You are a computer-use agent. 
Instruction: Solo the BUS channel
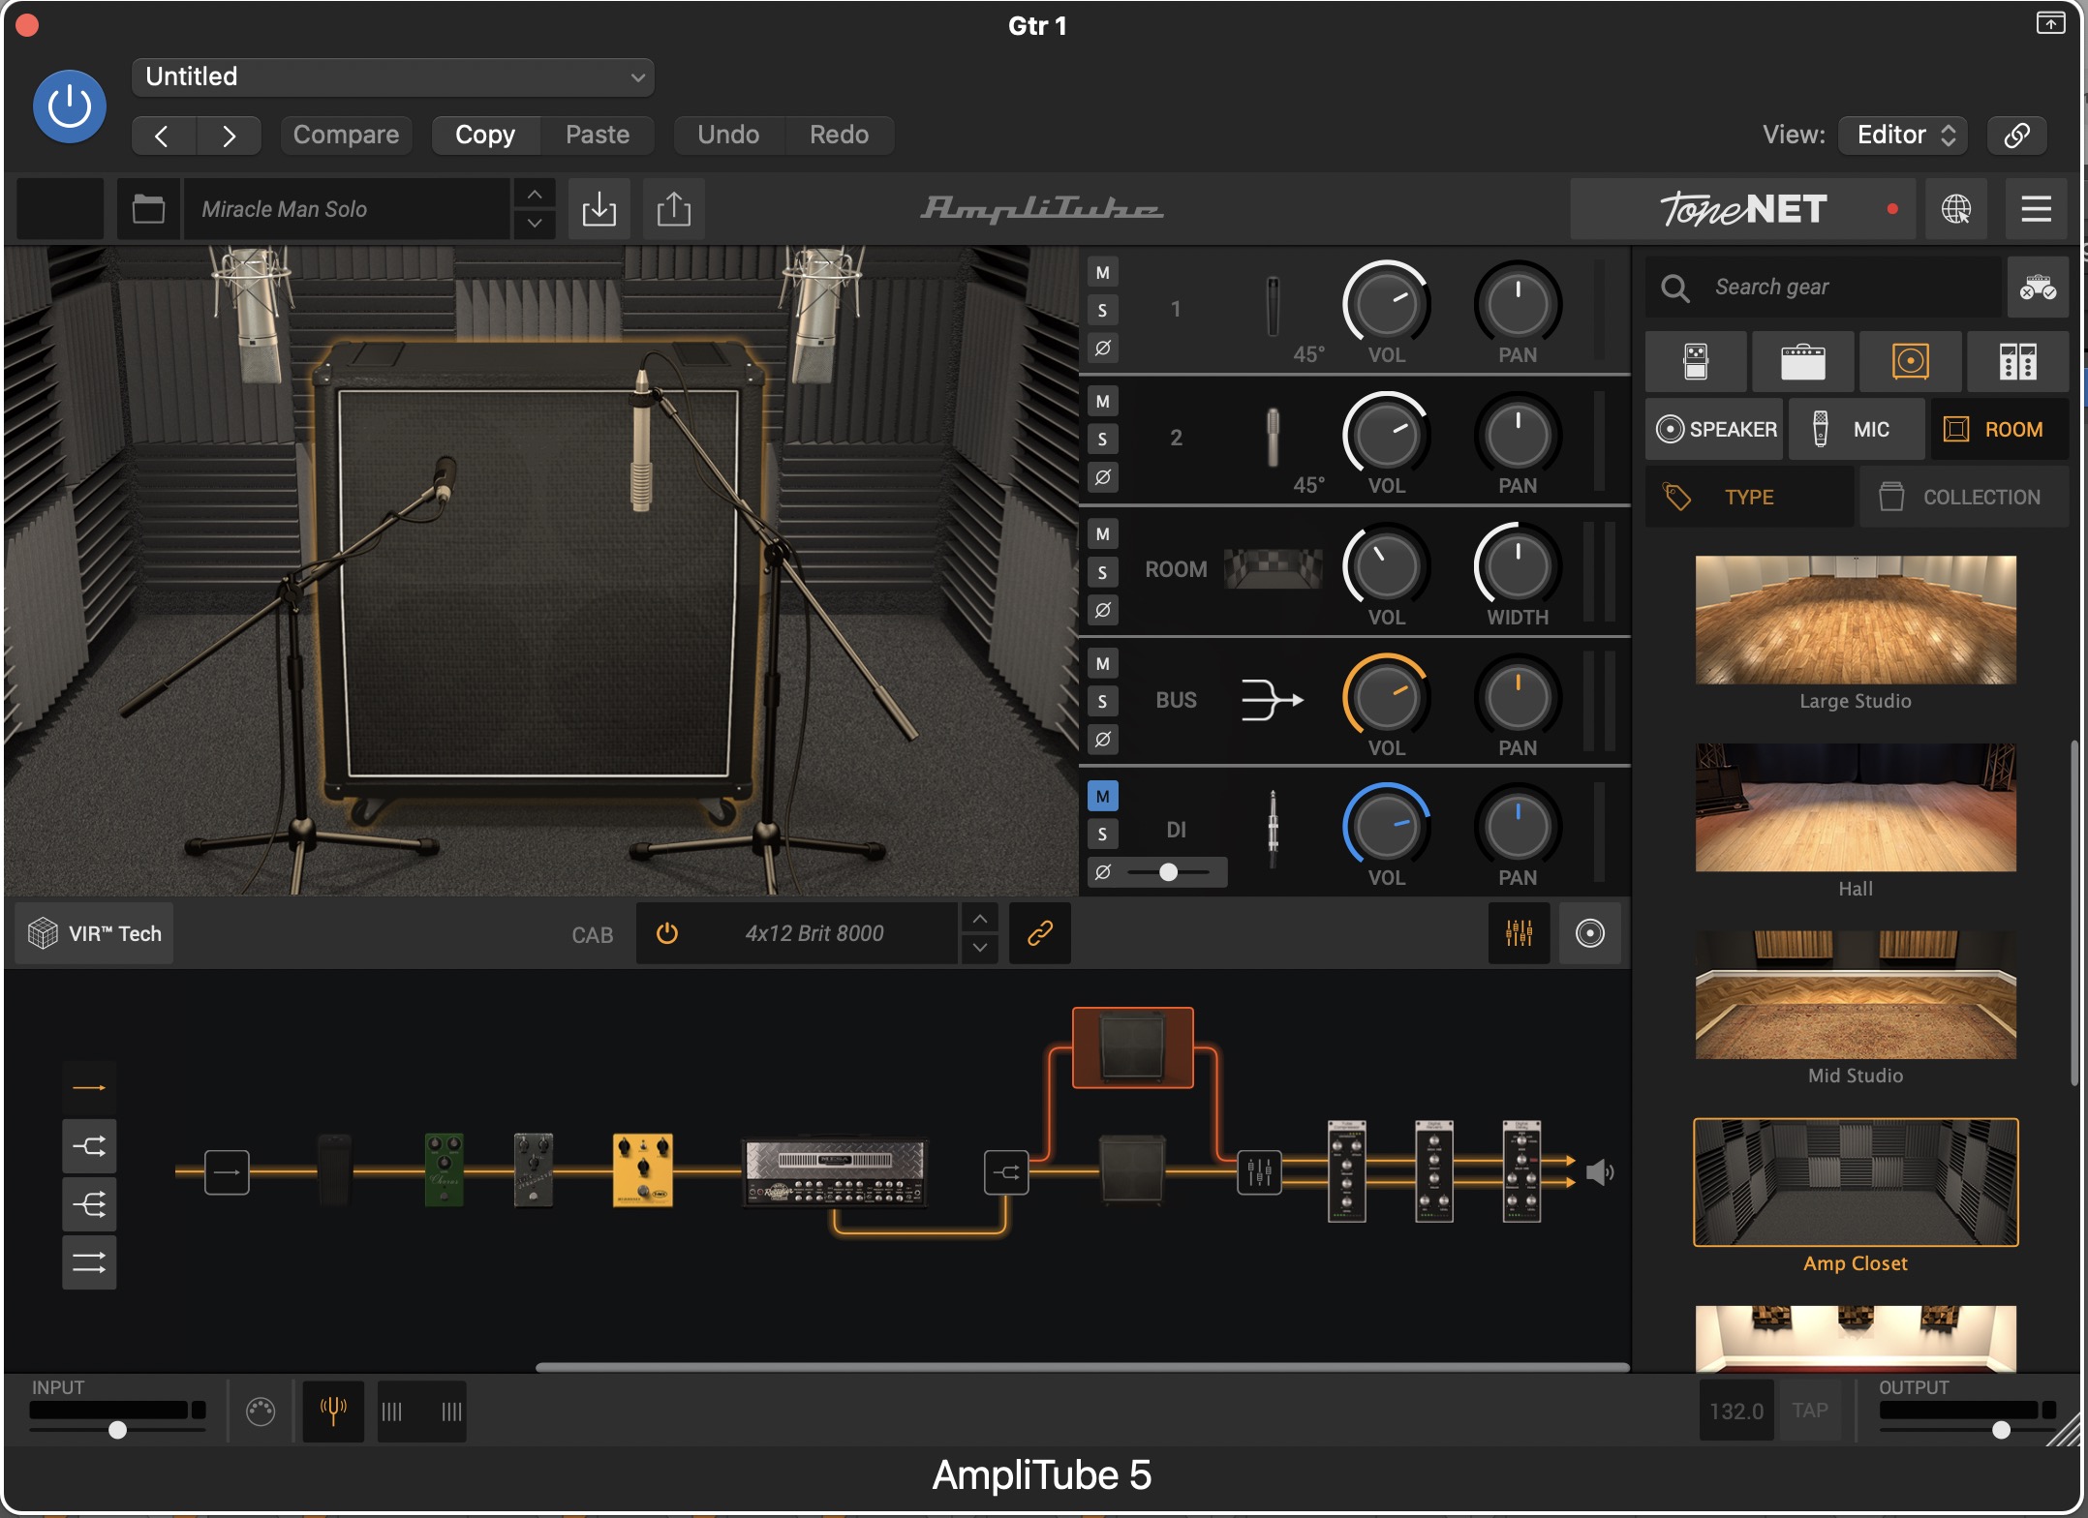pos(1102,702)
